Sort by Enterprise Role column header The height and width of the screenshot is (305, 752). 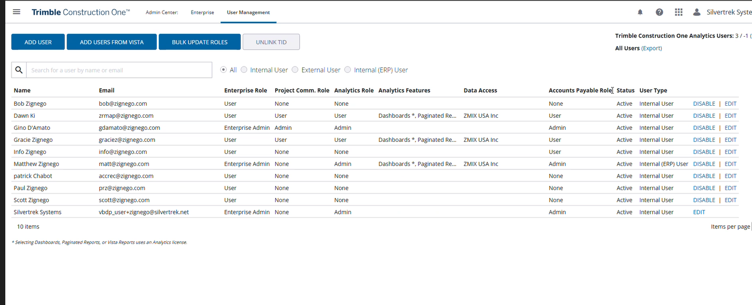247,90
